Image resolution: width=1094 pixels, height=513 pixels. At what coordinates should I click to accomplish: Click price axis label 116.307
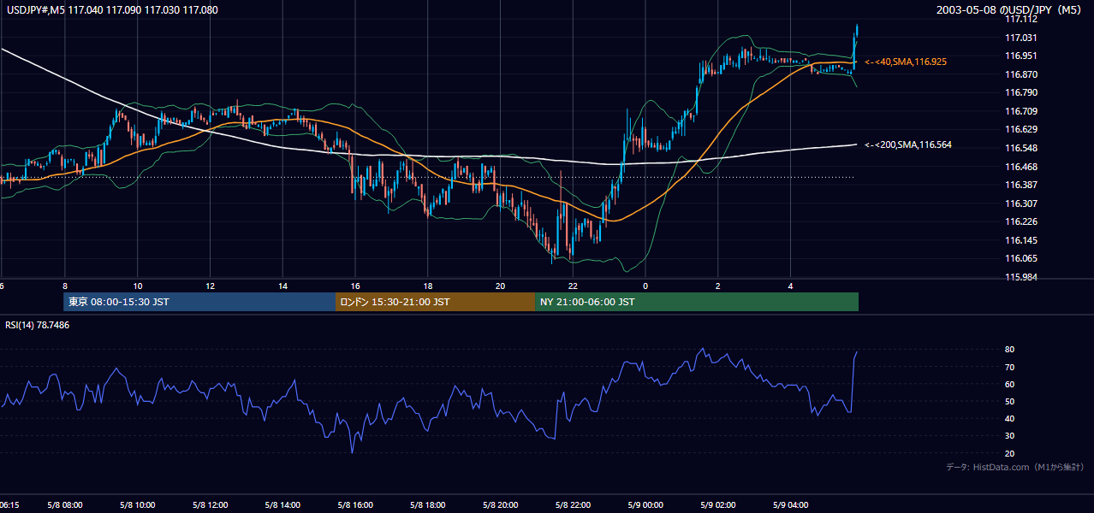point(1021,203)
